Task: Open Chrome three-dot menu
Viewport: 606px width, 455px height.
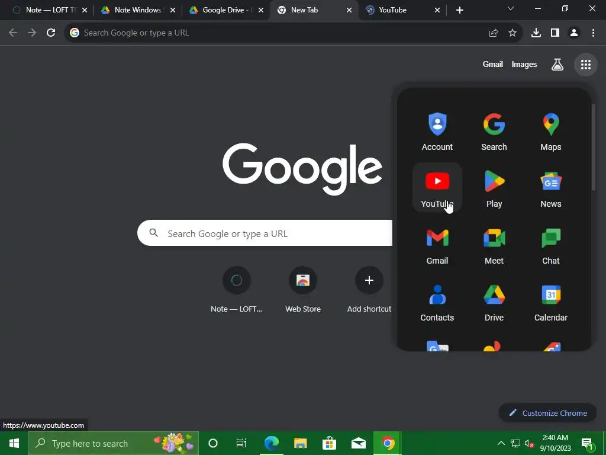Action: 593,33
